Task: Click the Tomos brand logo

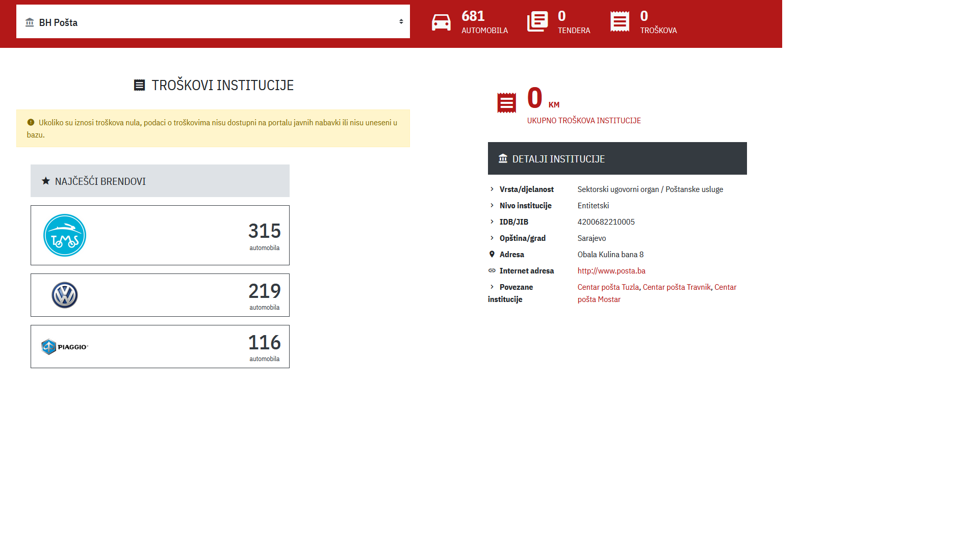Action: click(65, 235)
